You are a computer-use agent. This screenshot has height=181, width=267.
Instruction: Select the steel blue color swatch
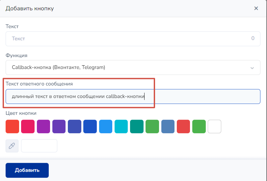[x=168, y=126]
